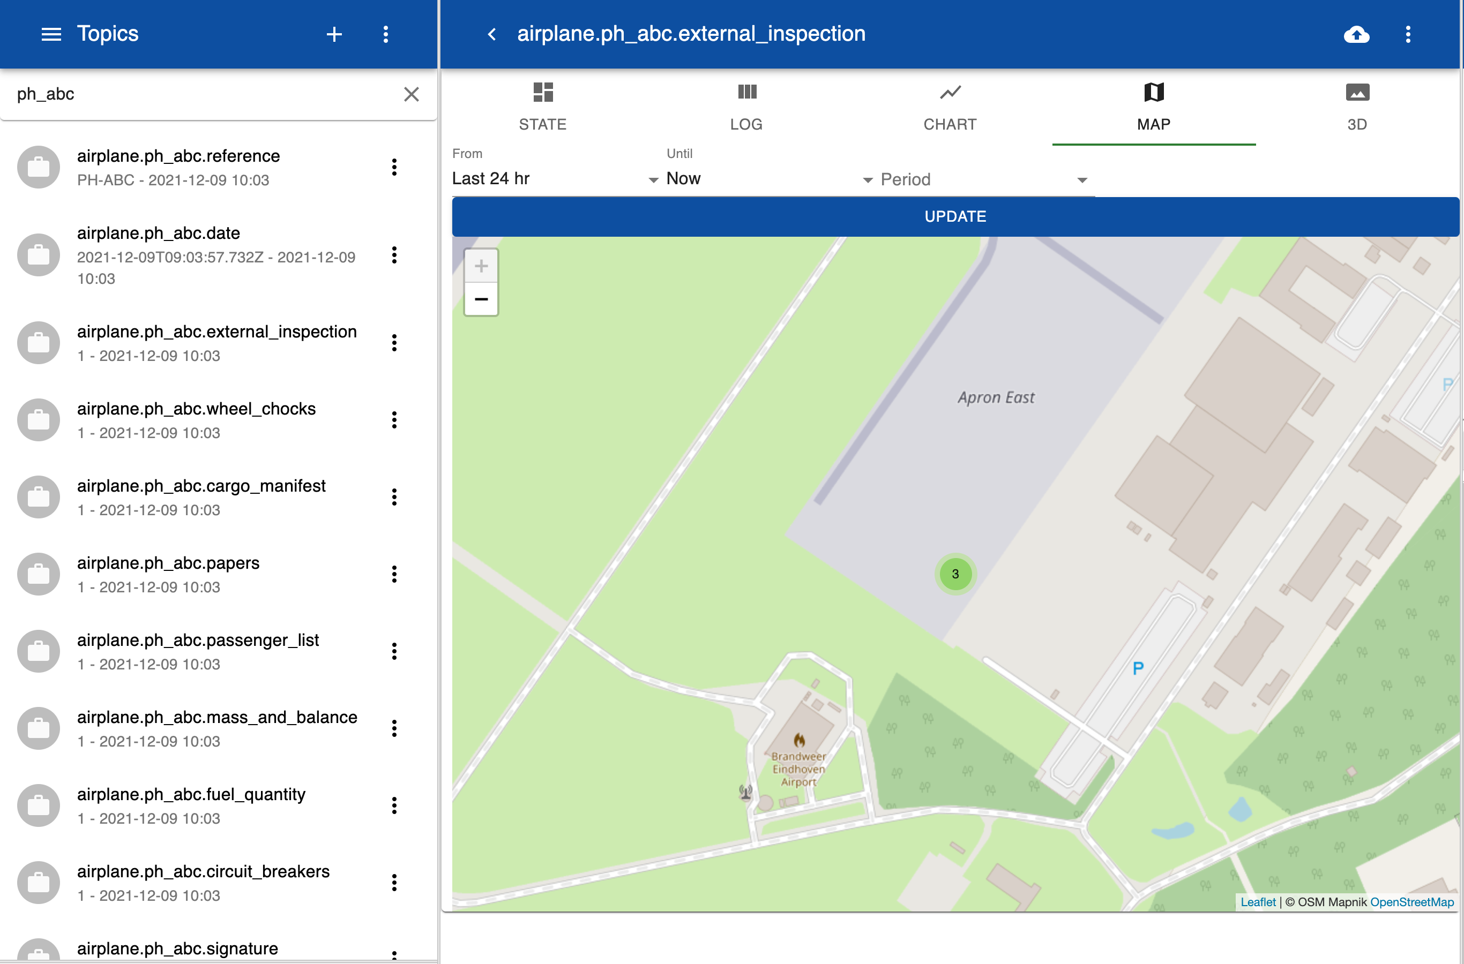Click briefcase avatar of reference topic
The height and width of the screenshot is (964, 1464).
[x=38, y=167]
